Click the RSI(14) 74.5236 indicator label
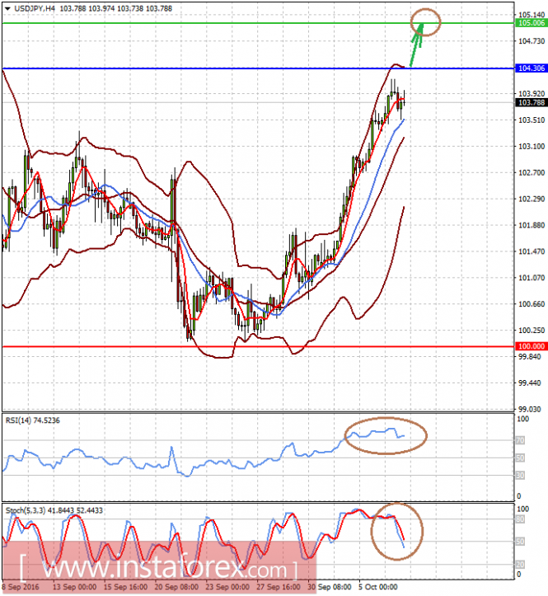Viewport: 548px width, 596px height. click(33, 420)
